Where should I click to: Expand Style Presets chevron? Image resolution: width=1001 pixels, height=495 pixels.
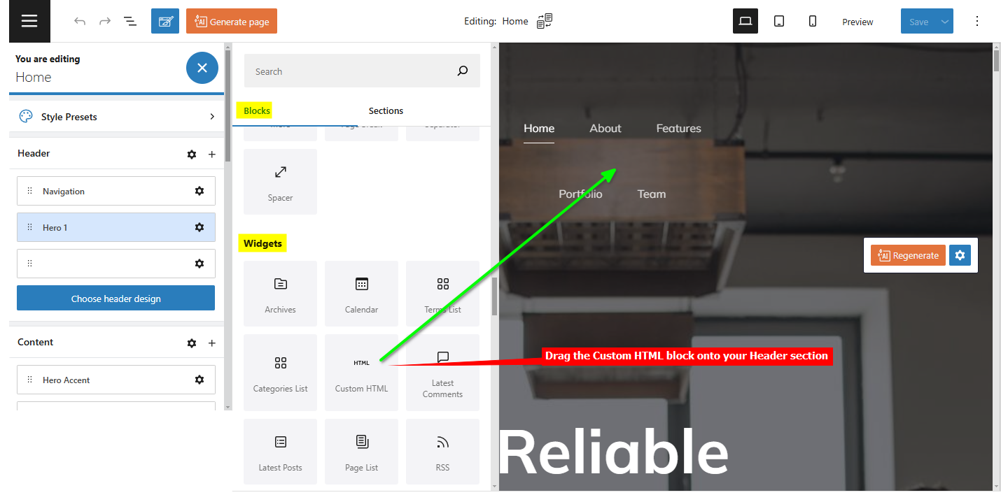(212, 117)
